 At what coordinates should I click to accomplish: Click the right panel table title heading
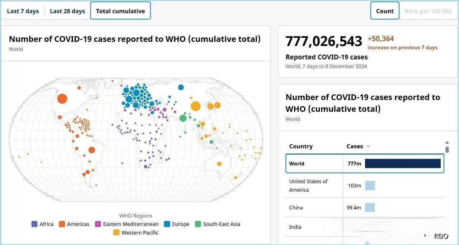pyautogui.click(x=363, y=103)
